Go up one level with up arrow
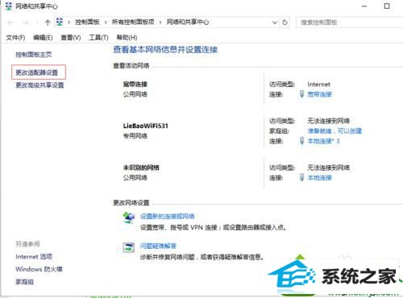403x298 pixels. [x=48, y=23]
